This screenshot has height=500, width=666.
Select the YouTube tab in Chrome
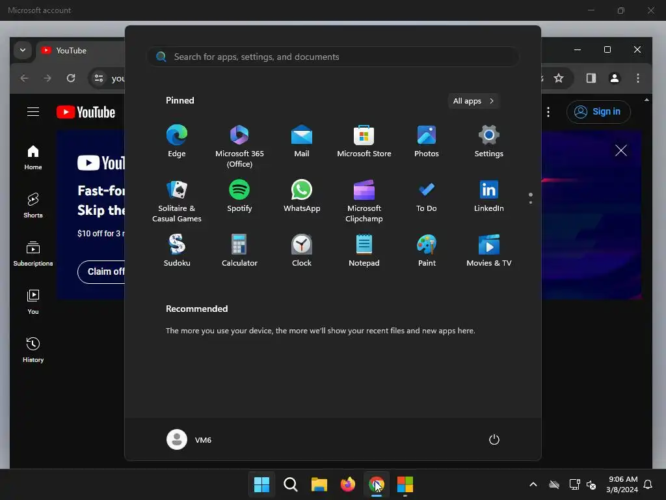coord(81,51)
